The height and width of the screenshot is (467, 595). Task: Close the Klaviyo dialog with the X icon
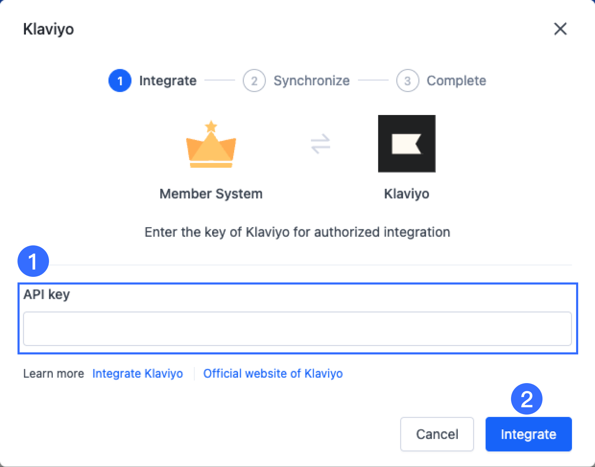[x=560, y=29]
